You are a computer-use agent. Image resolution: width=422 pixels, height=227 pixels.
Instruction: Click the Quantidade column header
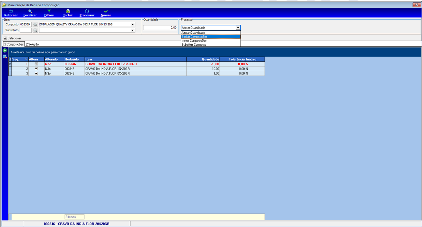pos(203,59)
